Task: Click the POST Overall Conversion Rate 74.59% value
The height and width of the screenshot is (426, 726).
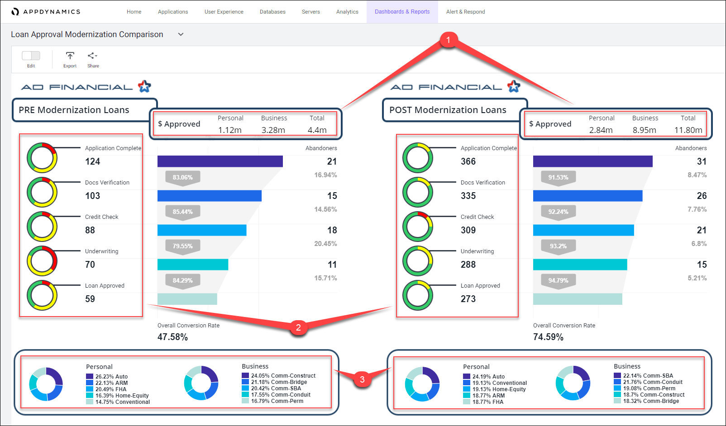Action: pyautogui.click(x=548, y=337)
